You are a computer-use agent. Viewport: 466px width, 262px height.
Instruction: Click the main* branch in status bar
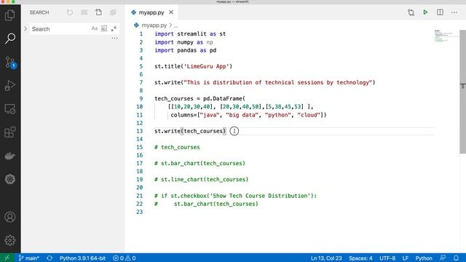point(29,258)
